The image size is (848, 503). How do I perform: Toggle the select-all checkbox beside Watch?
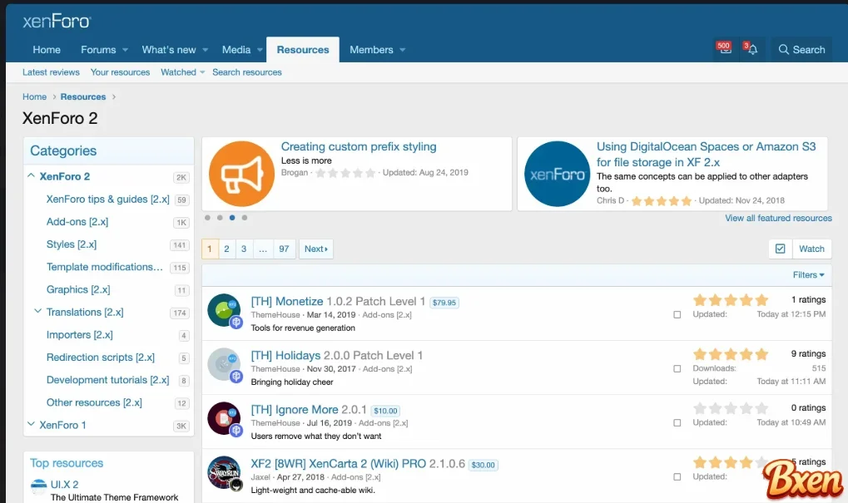click(x=780, y=249)
